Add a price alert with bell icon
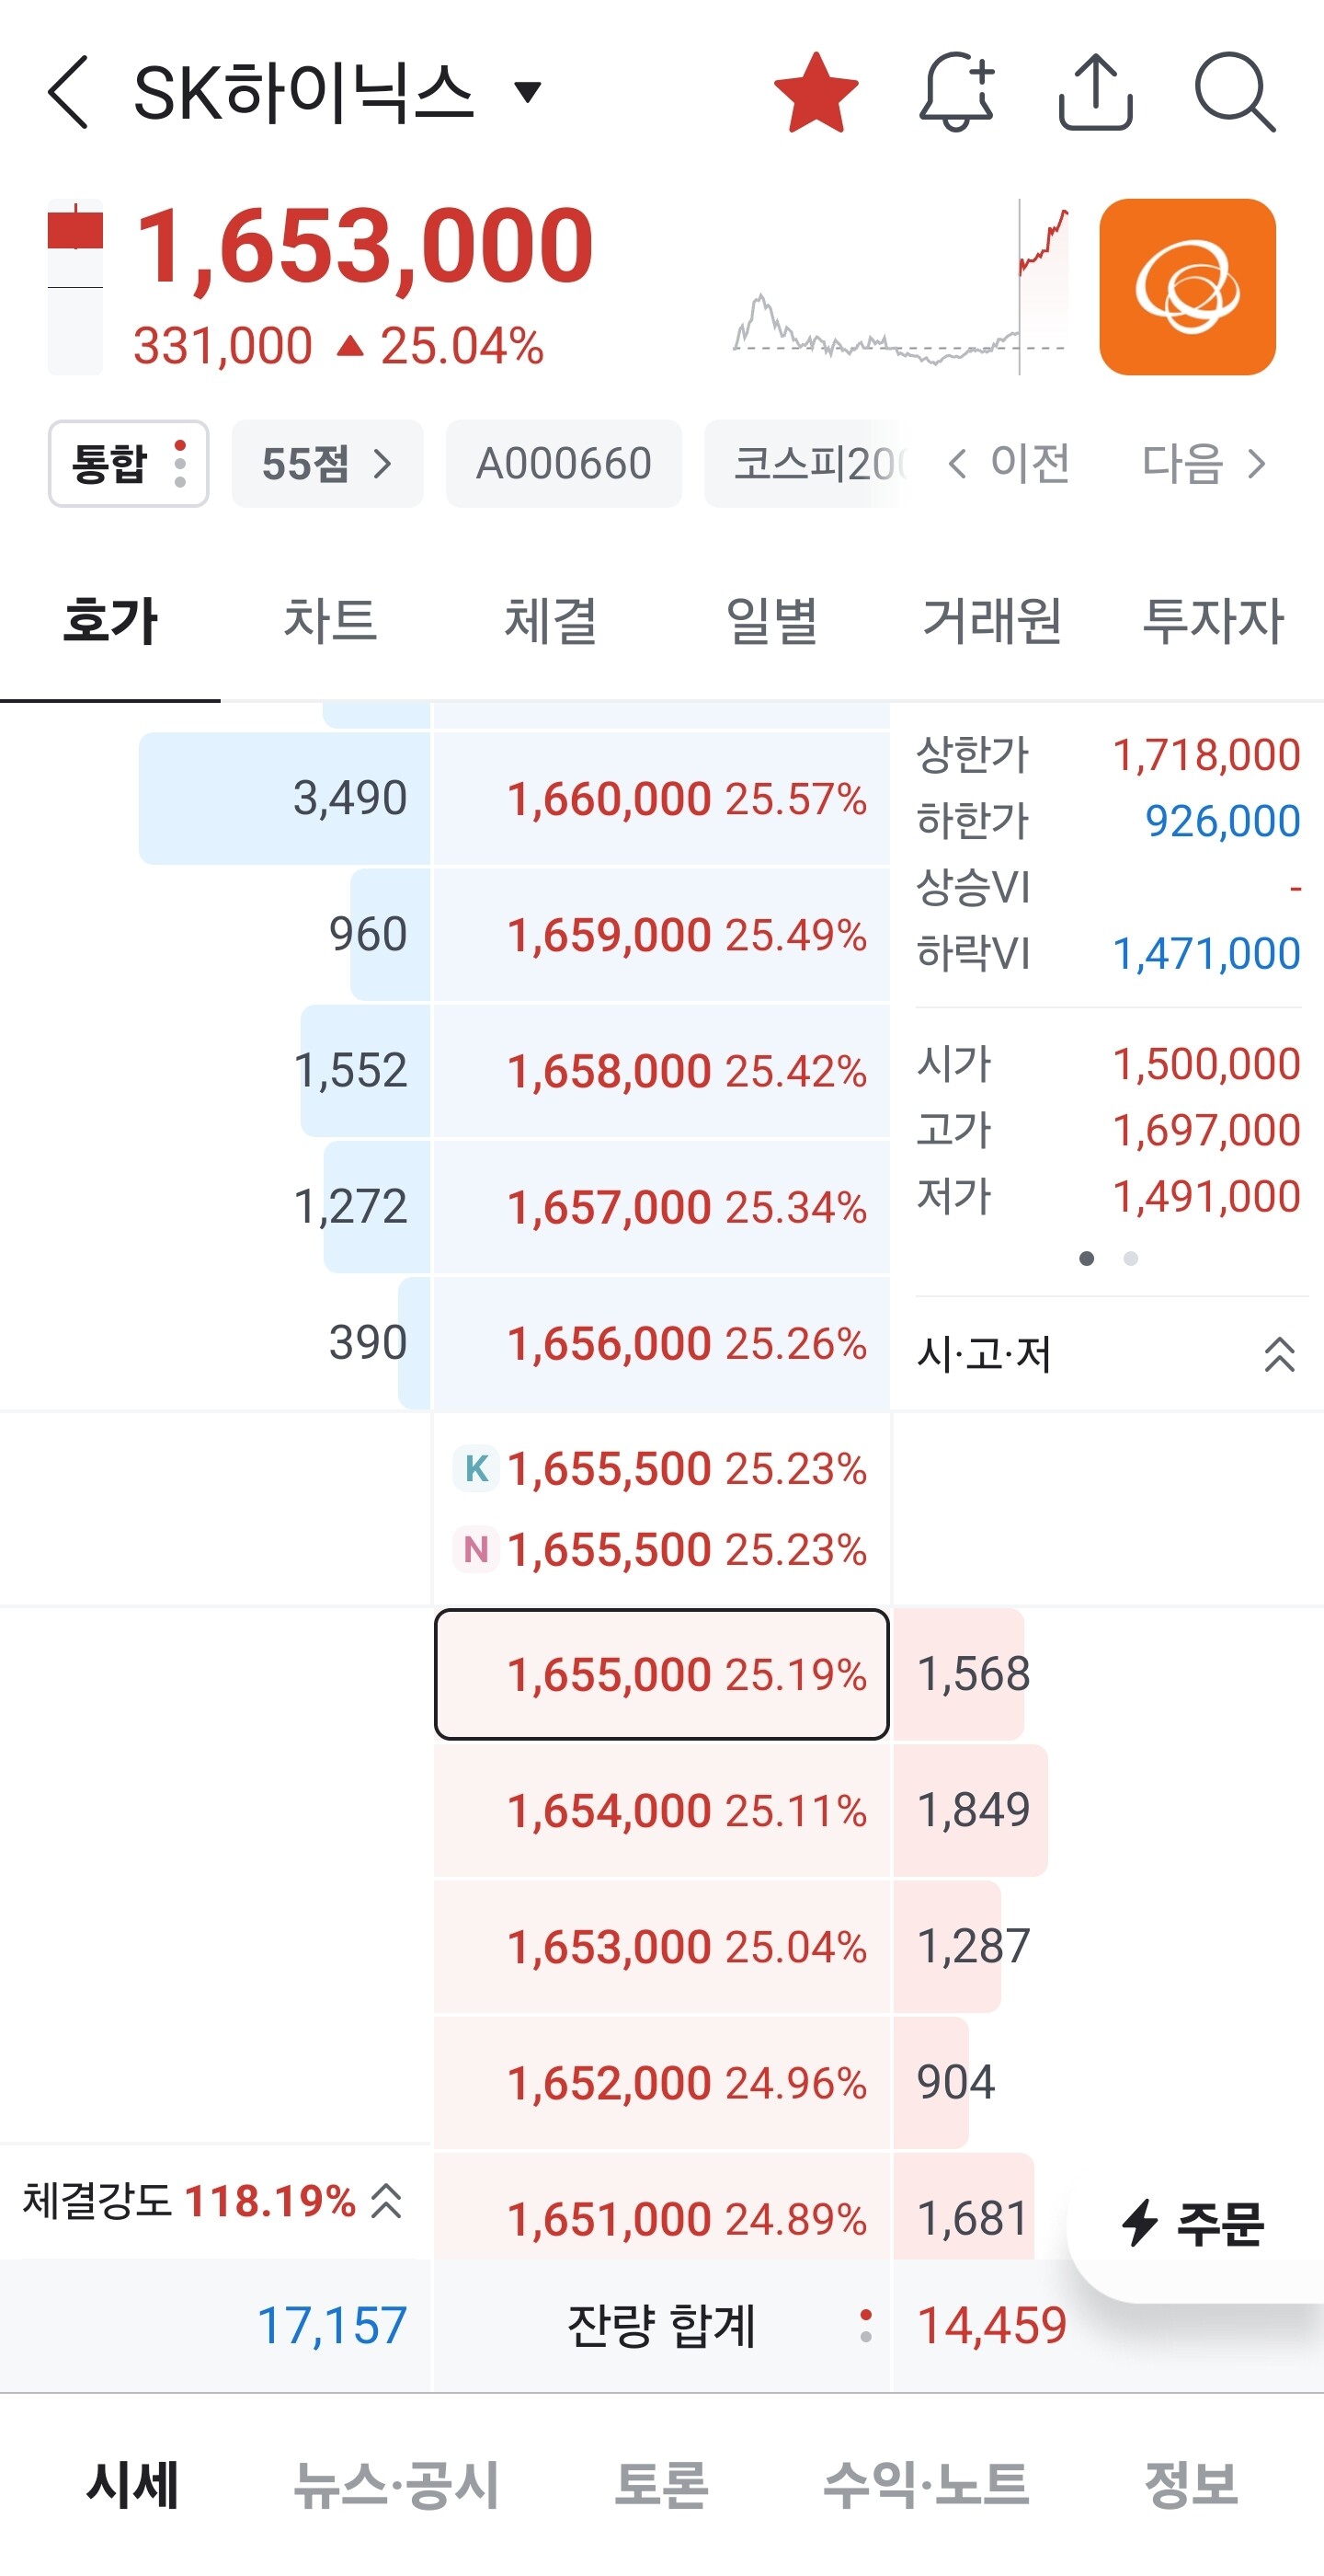1324x2576 pixels. (x=955, y=92)
